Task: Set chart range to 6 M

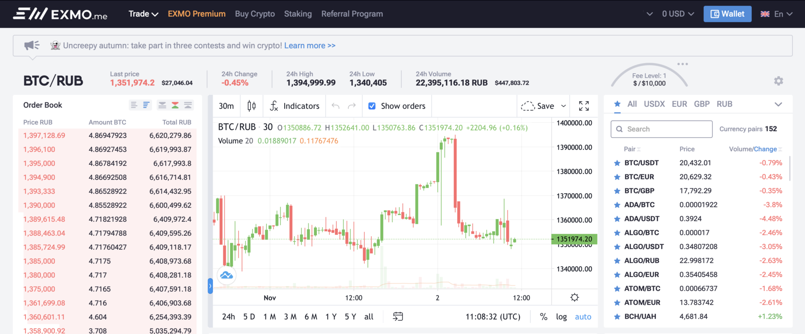Action: point(311,317)
